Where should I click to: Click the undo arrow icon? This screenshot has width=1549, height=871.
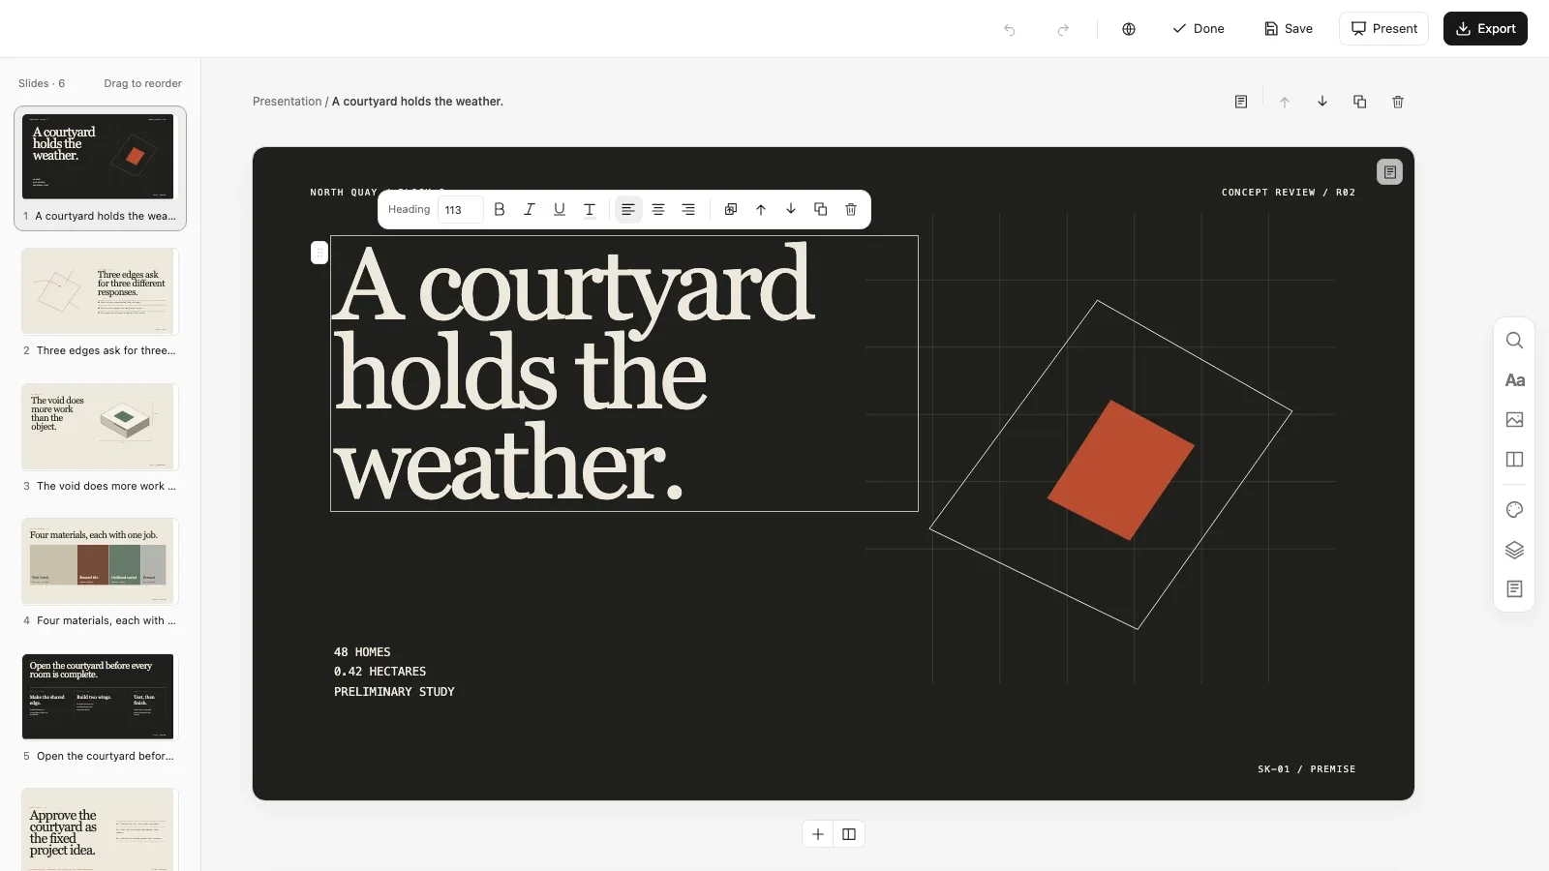click(1009, 29)
